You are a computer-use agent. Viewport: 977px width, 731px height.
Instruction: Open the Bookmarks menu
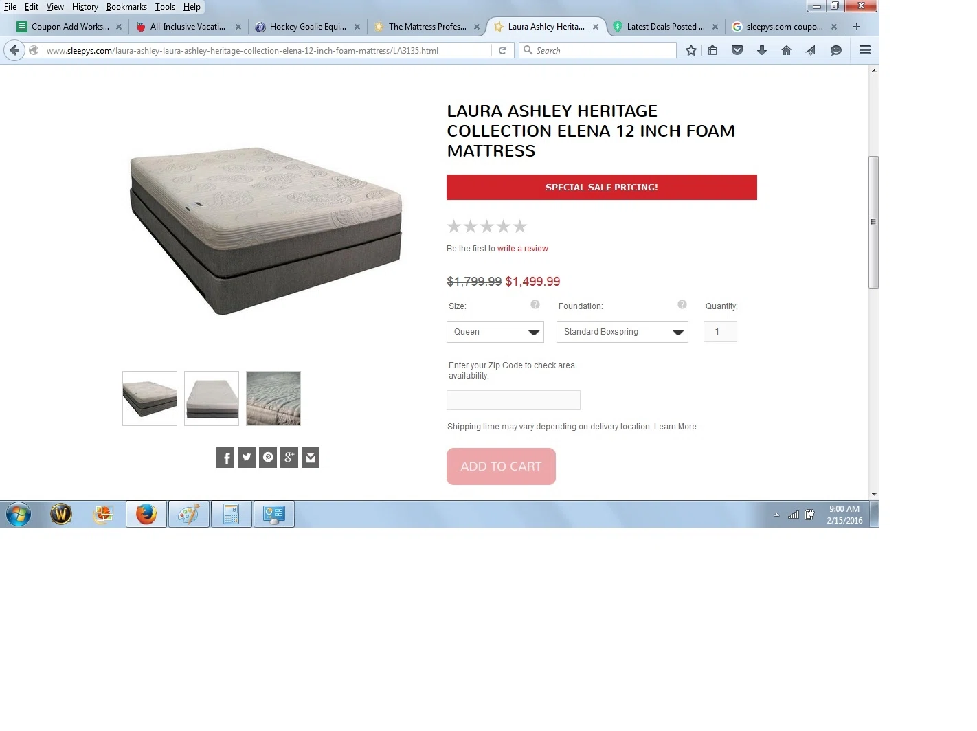click(x=126, y=7)
